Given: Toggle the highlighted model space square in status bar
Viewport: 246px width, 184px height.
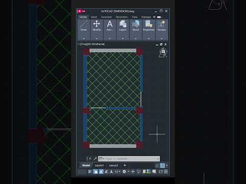Looking at the screenshot, I should 95,172.
